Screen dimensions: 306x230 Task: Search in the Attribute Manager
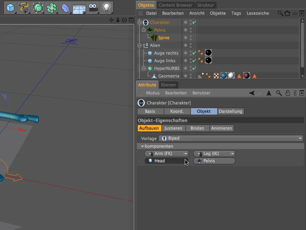coord(279,93)
